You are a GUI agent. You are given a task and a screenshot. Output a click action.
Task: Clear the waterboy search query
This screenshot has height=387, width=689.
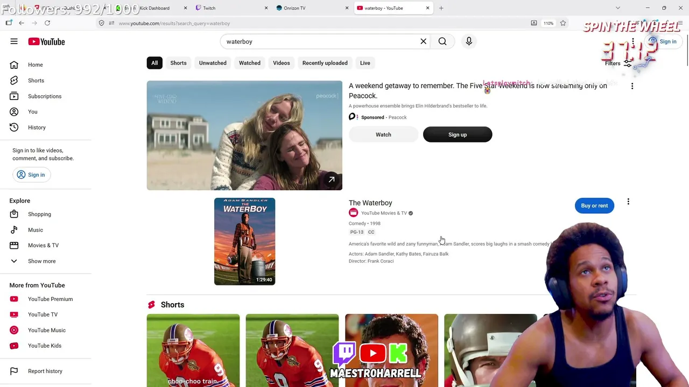coord(423,41)
